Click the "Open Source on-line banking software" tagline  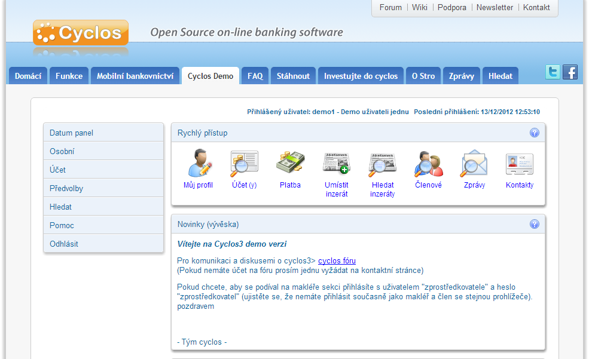tap(246, 32)
